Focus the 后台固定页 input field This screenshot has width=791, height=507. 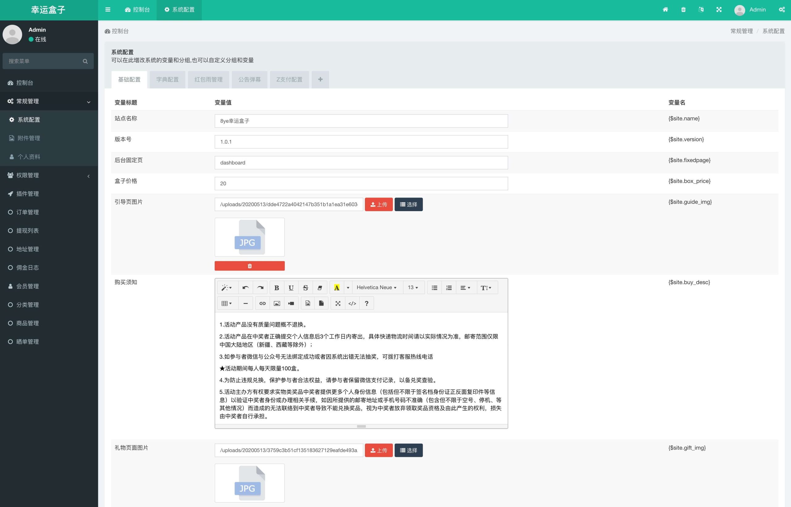click(361, 163)
